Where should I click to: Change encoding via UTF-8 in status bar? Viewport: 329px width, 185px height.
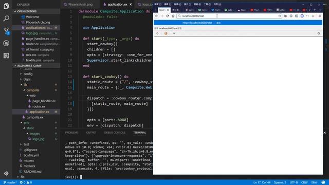coord(294,182)
